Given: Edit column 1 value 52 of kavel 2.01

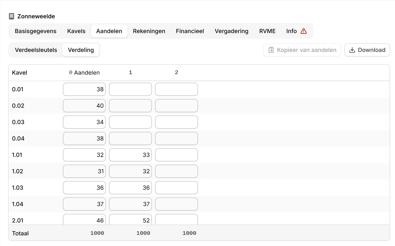Looking at the screenshot, I should (x=130, y=219).
